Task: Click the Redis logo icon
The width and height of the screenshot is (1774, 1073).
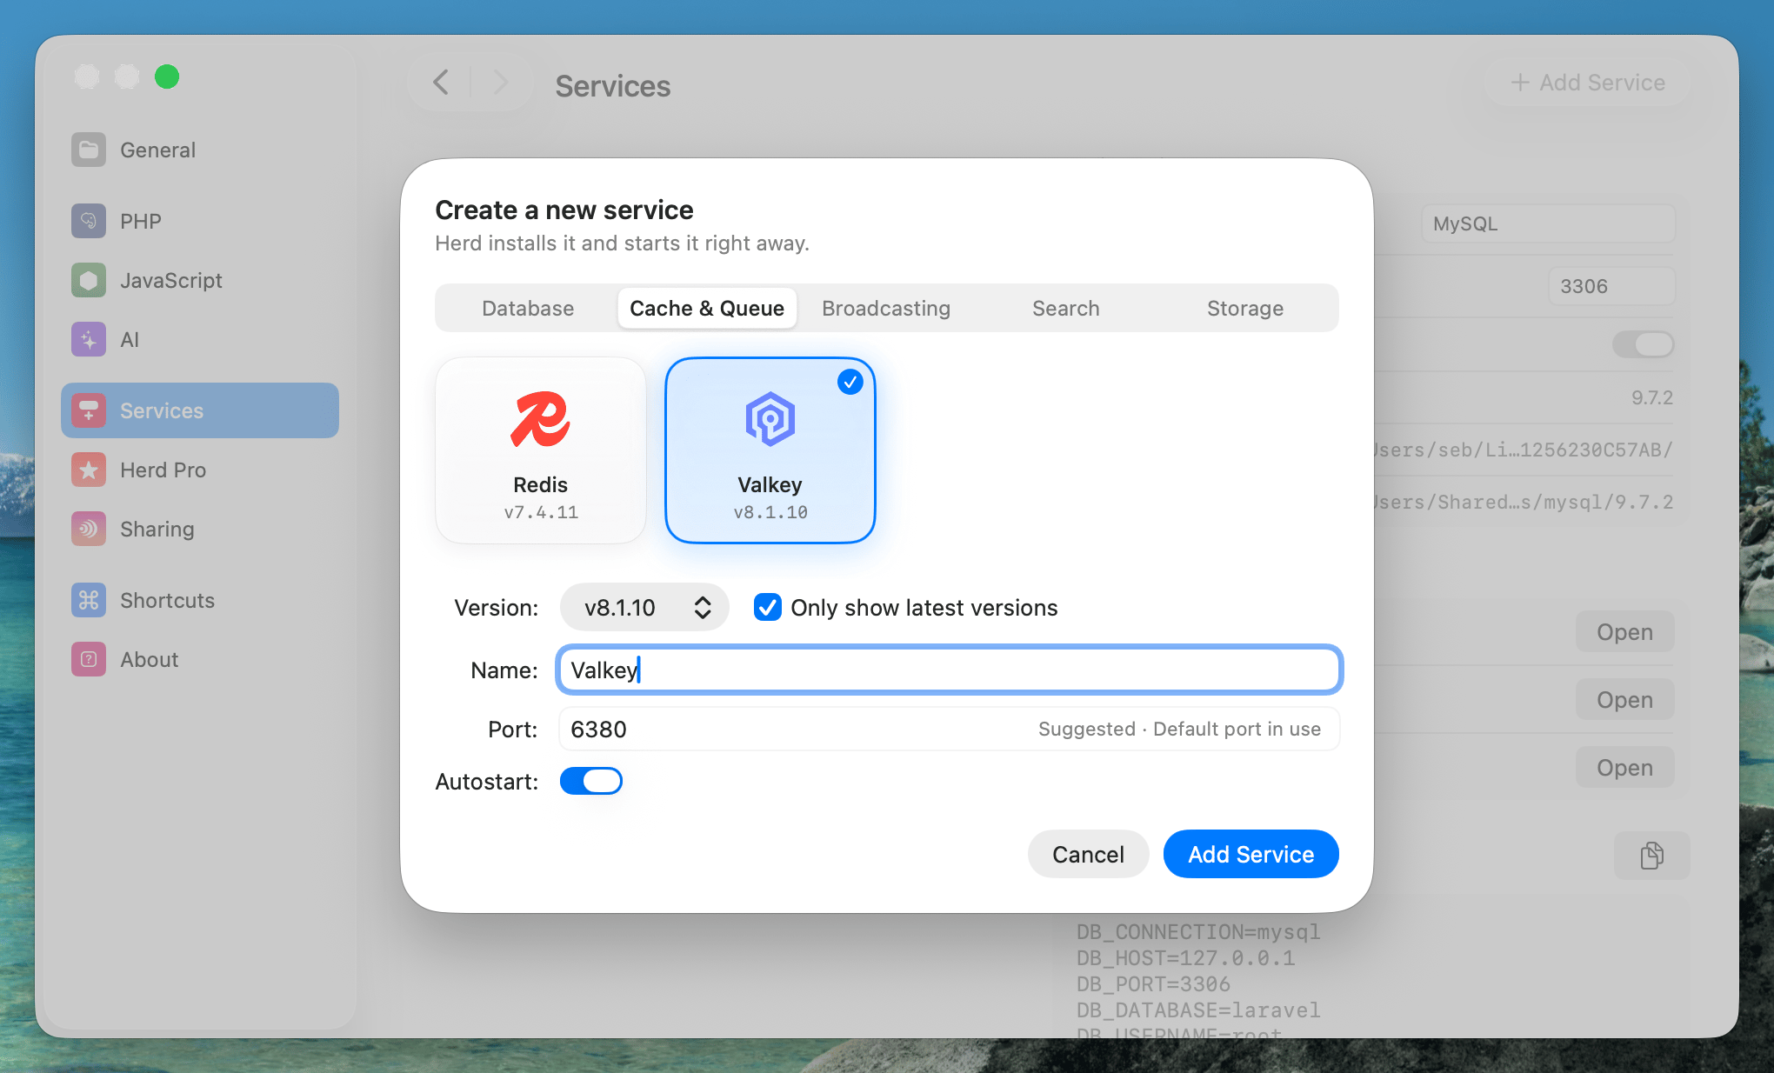Action: (x=540, y=419)
